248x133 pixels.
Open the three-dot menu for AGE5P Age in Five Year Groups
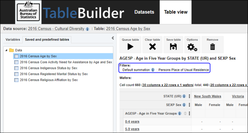(x=189, y=113)
